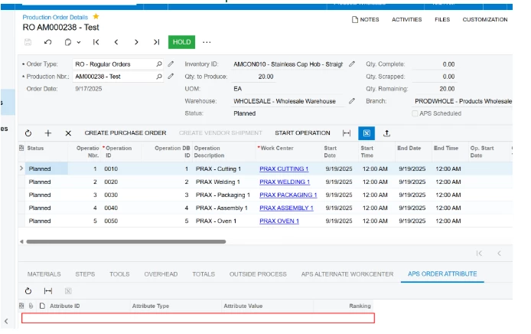The width and height of the screenshot is (531, 334).
Task: Open operations grid column configurator icon
Action: point(21,148)
